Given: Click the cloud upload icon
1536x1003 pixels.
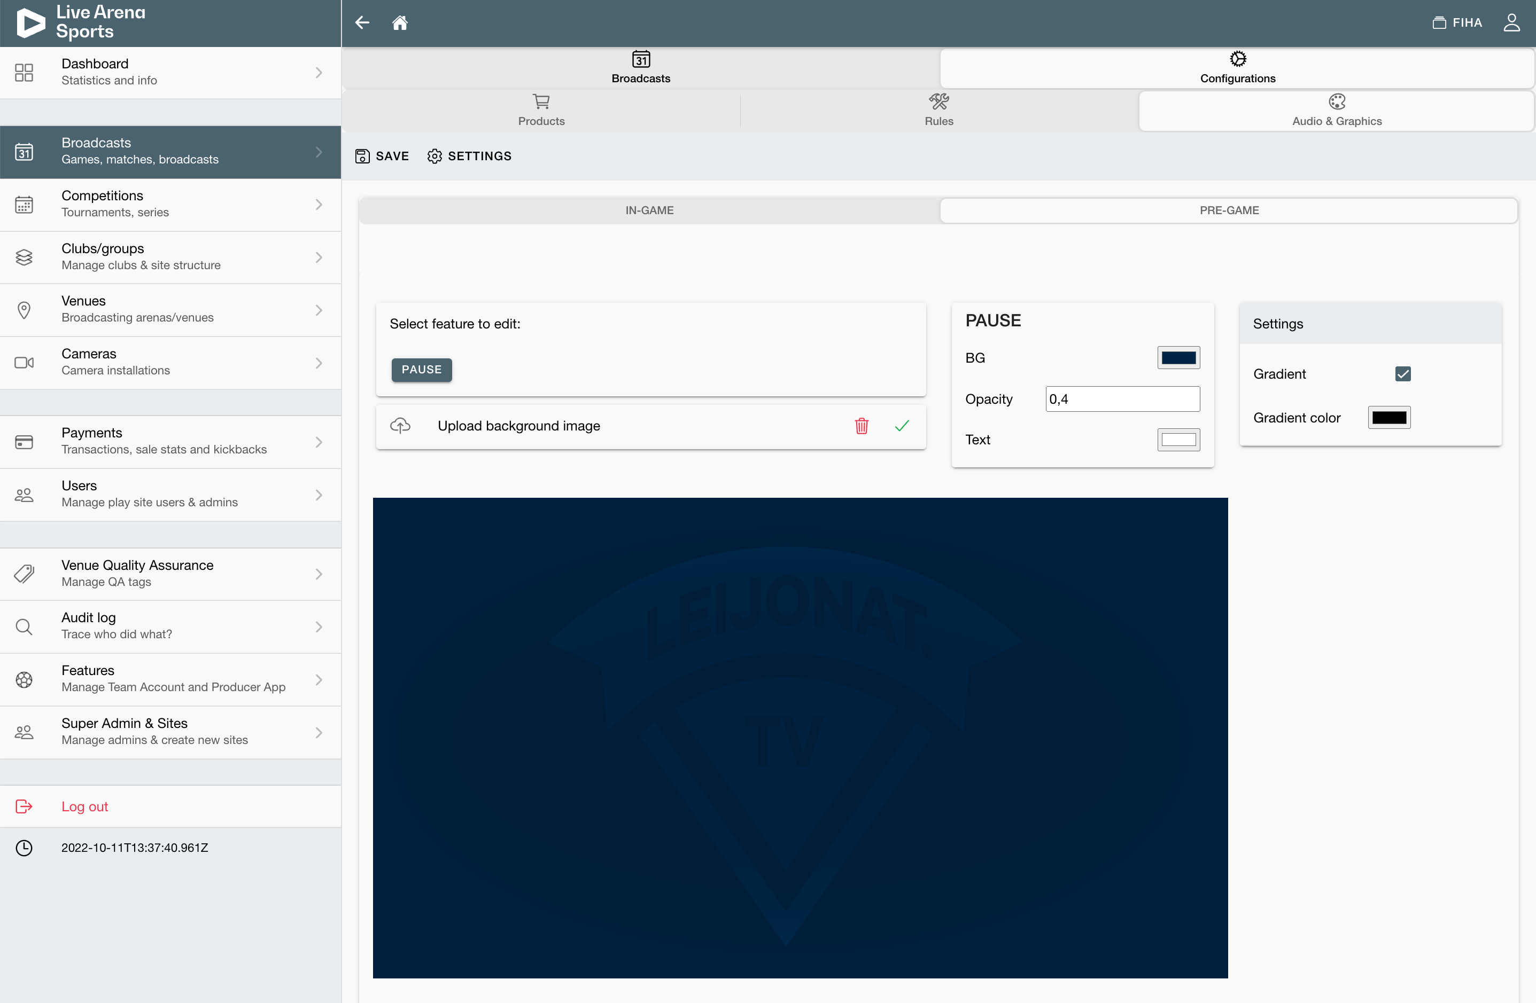Looking at the screenshot, I should point(400,426).
